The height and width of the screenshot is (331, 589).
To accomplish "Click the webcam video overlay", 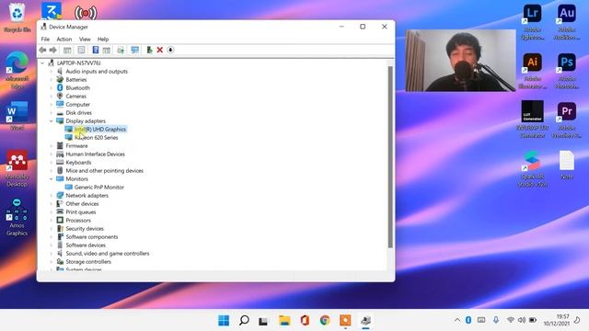I will [460, 61].
